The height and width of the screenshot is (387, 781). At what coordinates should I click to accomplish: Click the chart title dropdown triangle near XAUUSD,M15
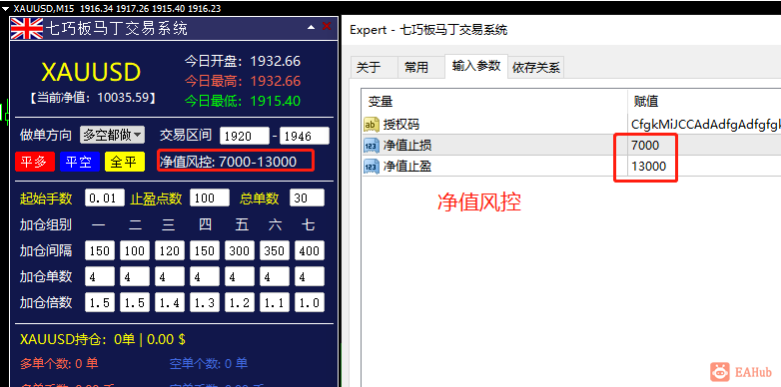tap(5, 8)
